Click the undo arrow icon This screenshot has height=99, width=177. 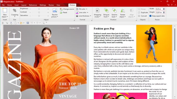(32, 23)
